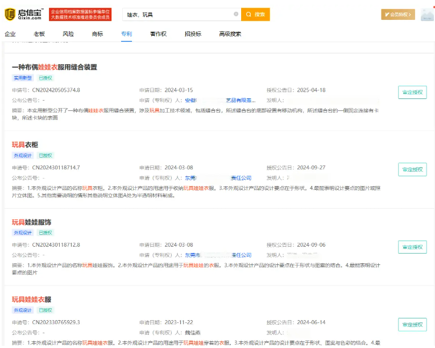Click application number CN202330765929.3
This screenshot has height=348, width=435.
click(x=56, y=322)
